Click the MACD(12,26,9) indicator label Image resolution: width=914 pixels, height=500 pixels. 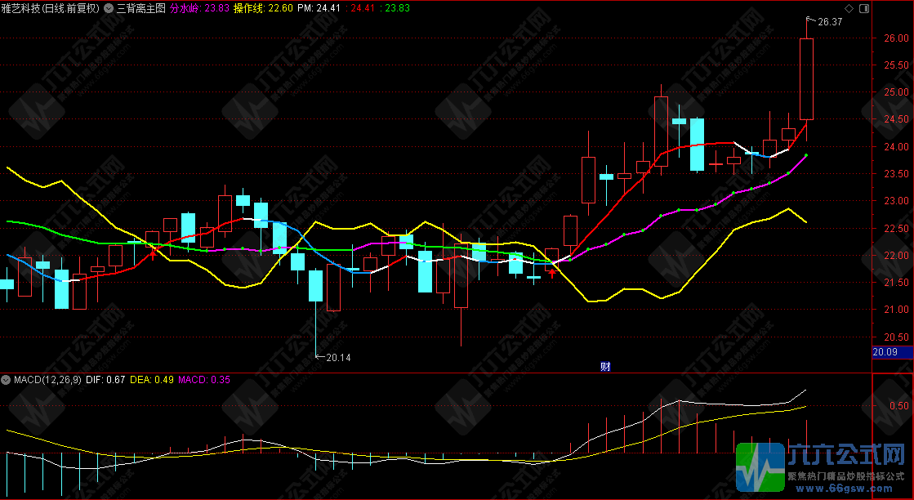47,380
